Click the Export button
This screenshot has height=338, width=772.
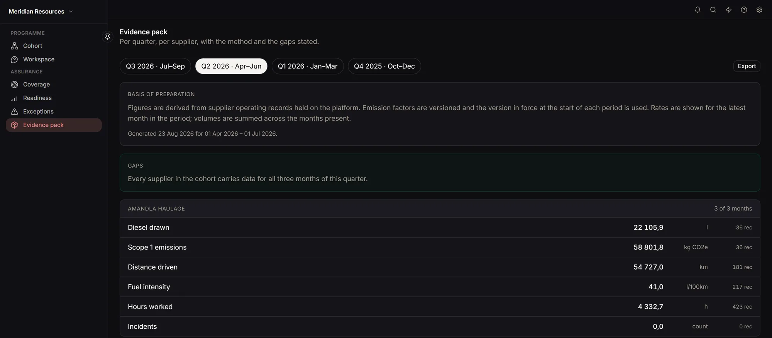747,66
